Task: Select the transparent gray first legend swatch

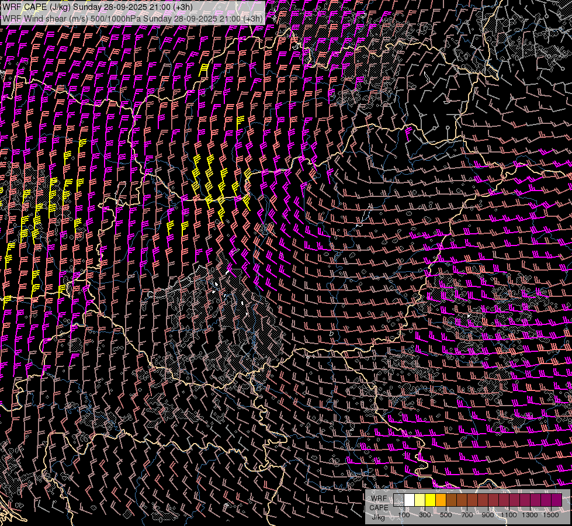Action: [x=399, y=500]
